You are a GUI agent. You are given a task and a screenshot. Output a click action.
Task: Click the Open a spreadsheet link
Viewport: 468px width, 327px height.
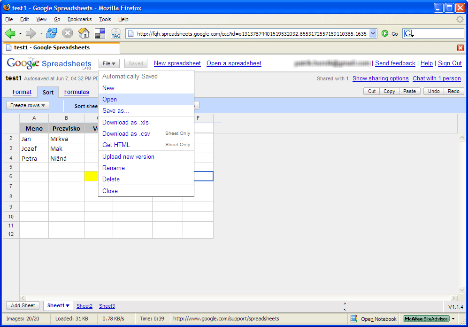234,63
